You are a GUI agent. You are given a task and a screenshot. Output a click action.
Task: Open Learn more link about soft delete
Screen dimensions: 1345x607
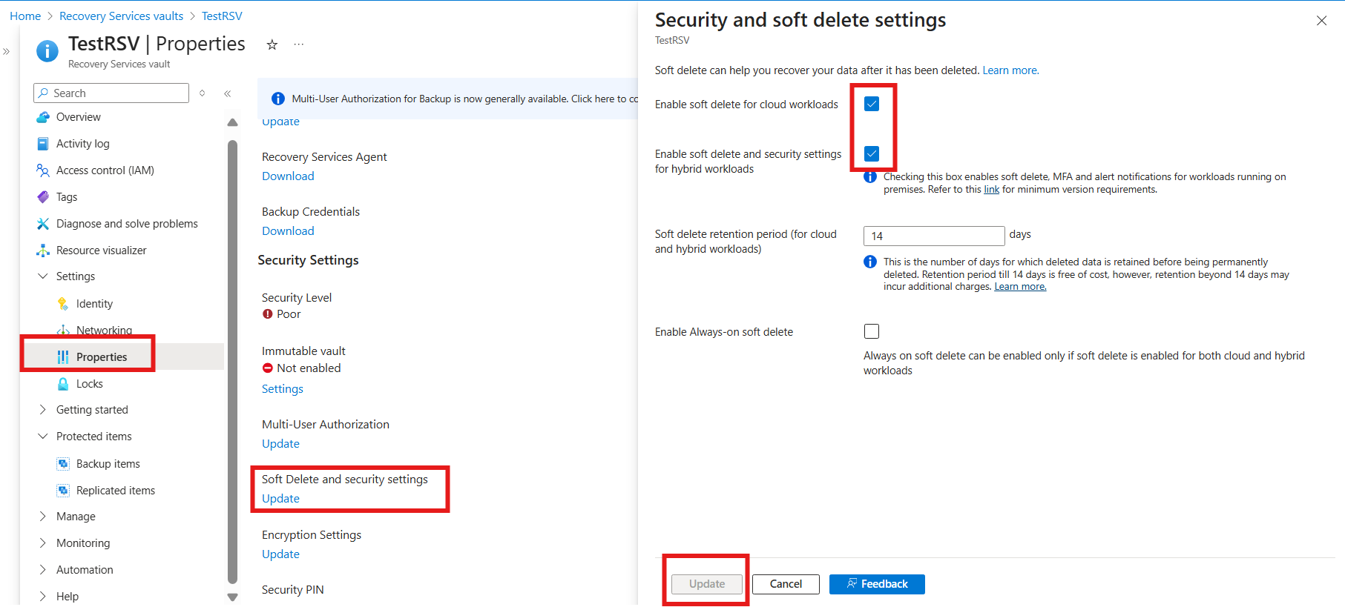1010,70
